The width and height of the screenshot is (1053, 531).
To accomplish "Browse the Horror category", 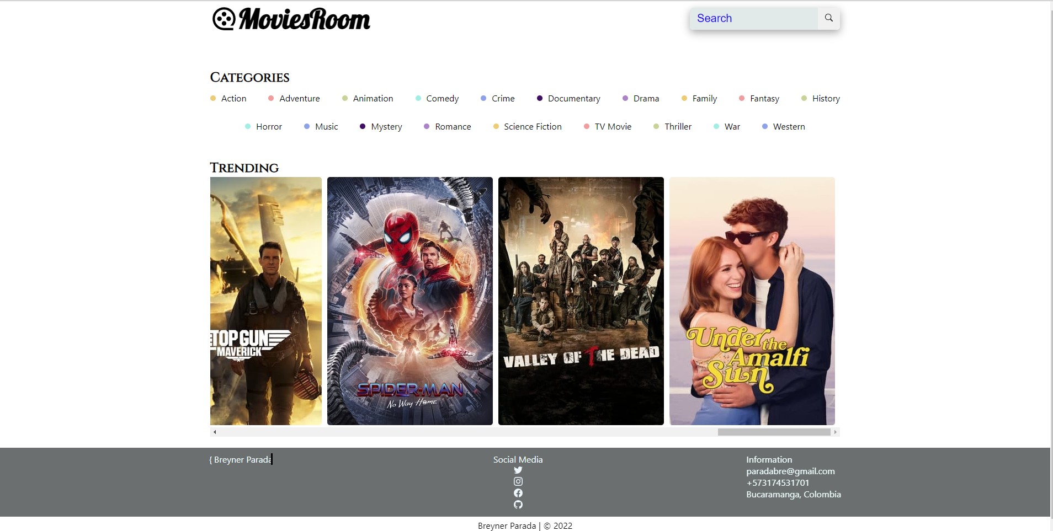I will click(x=263, y=126).
